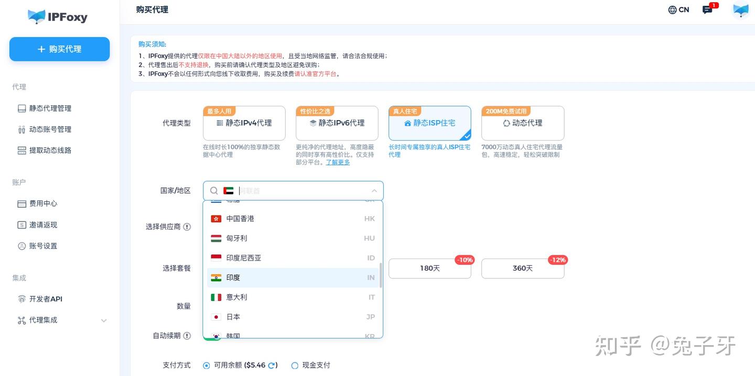This screenshot has height=376, width=755.
Task: Click the 提取动态线路 sidebar icon
Action: click(x=21, y=151)
